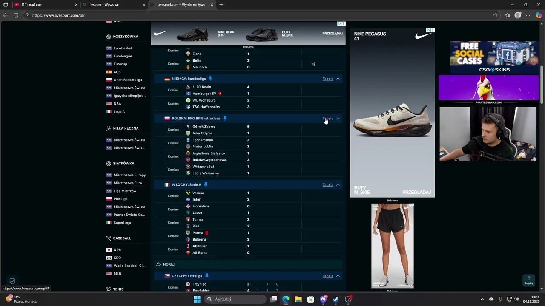Add this page to favorites with the star icon
Viewport: 545px width, 306px height.
coord(495,15)
